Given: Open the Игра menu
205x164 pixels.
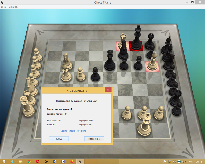Looking at the screenshot, I should tap(4, 7).
